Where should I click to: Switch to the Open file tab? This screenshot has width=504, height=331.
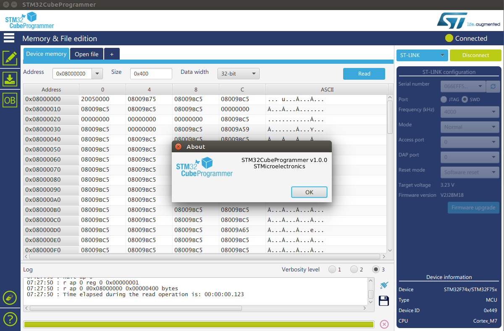pyautogui.click(x=87, y=54)
